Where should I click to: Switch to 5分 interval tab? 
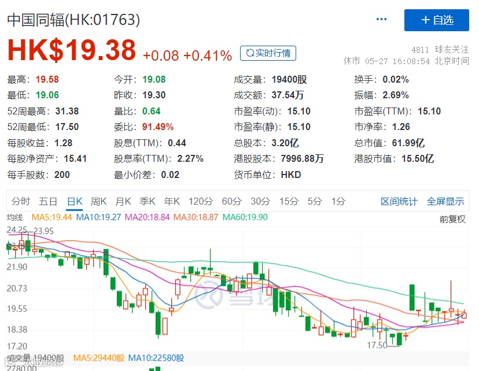click(315, 201)
